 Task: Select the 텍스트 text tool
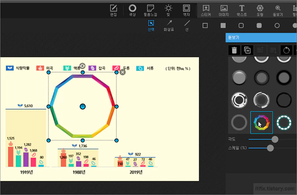242,10
